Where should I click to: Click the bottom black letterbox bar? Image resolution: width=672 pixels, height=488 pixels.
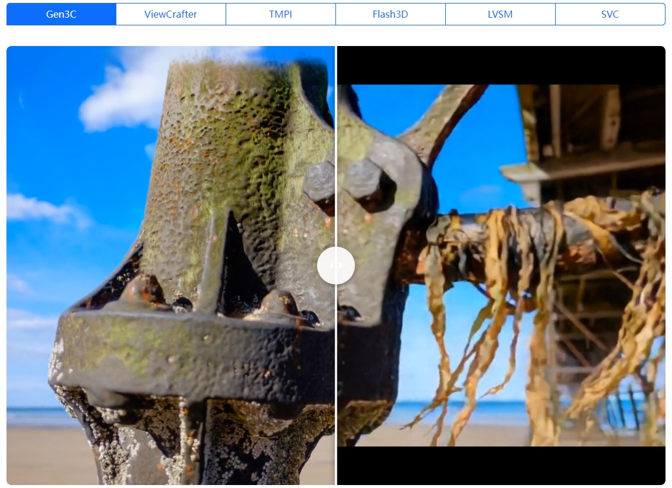coord(501,466)
